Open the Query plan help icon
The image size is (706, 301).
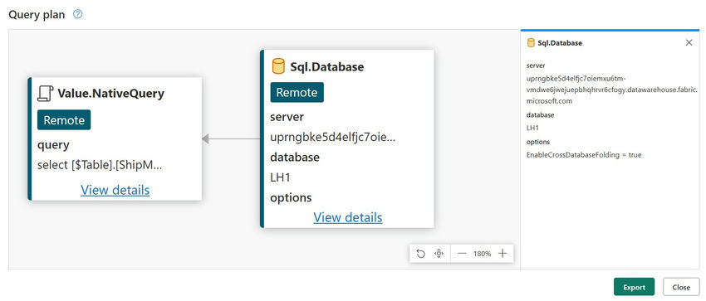pos(77,14)
